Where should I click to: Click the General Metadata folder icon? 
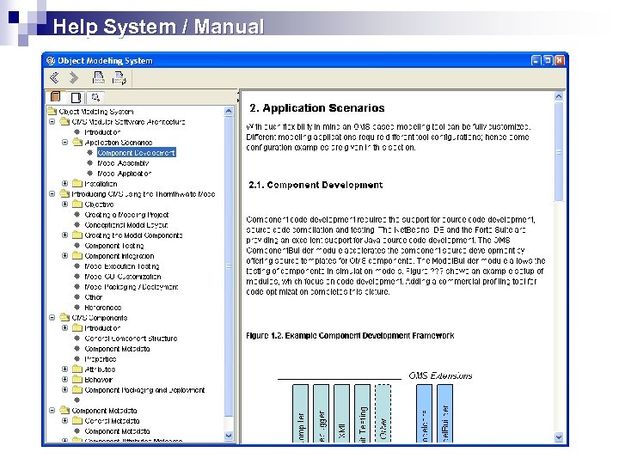[77, 420]
